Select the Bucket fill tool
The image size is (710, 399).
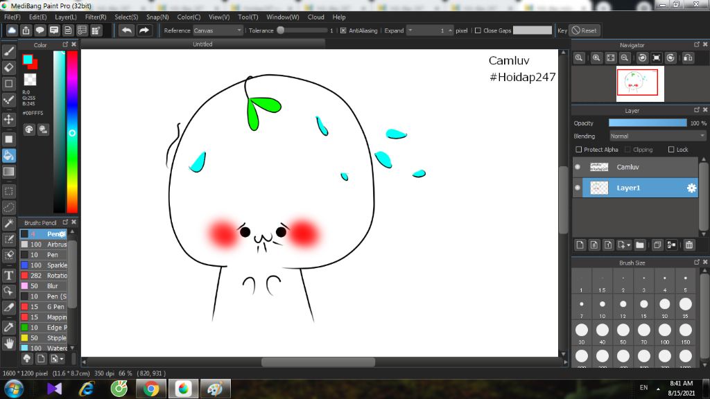point(8,156)
